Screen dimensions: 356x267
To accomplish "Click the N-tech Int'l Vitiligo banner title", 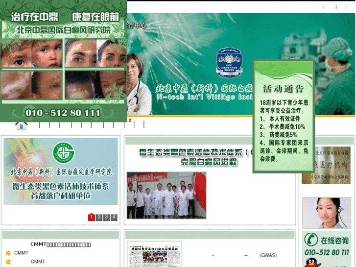I will click(204, 97).
